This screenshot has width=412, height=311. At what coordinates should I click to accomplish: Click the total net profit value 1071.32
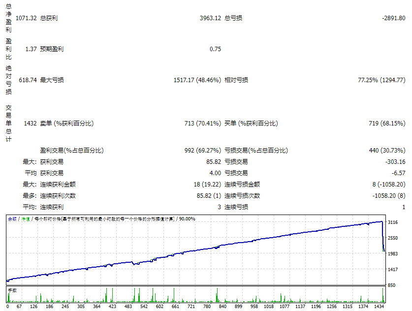pos(26,18)
